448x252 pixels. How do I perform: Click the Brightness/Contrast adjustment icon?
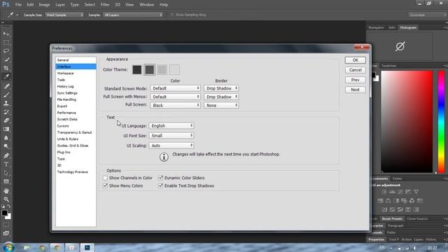tap(384, 192)
